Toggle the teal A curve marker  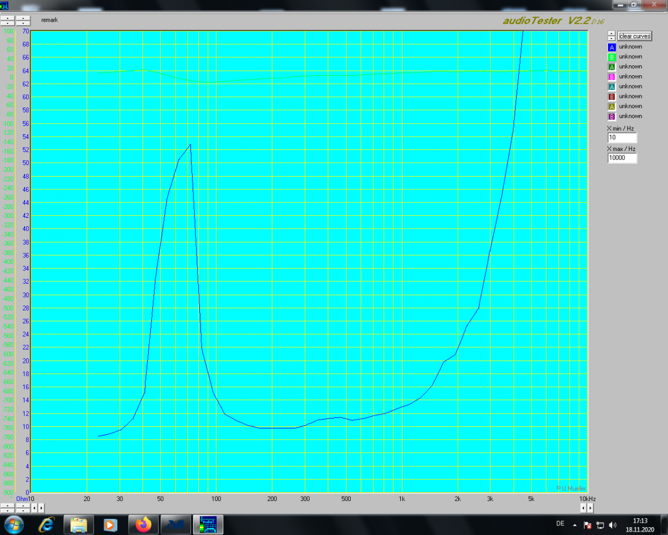611,87
